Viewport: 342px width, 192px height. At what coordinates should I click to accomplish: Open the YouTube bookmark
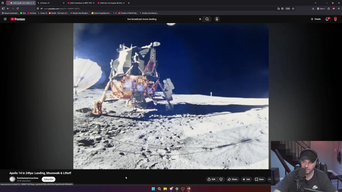pyautogui.click(x=32, y=13)
